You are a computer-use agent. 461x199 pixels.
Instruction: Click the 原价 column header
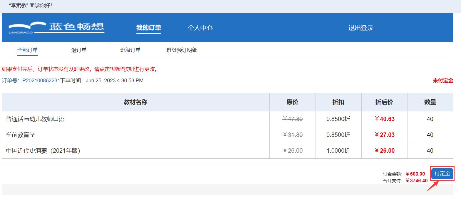292,102
